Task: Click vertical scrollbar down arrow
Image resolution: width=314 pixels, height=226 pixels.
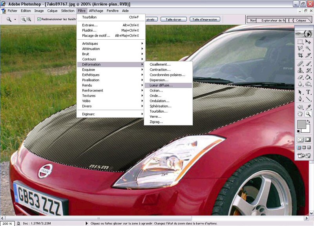Action: [x=311, y=213]
